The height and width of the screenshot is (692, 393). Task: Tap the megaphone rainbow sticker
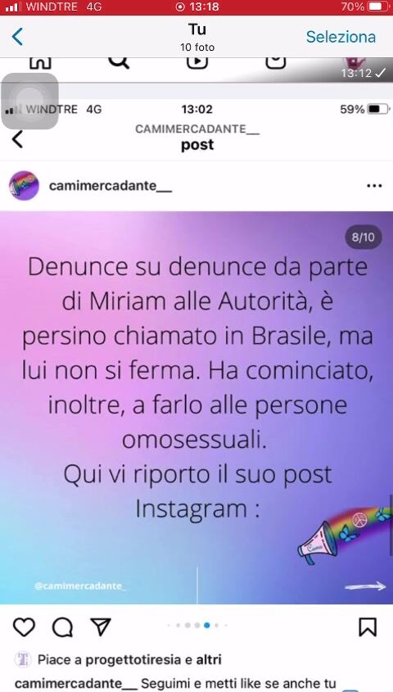343,535
